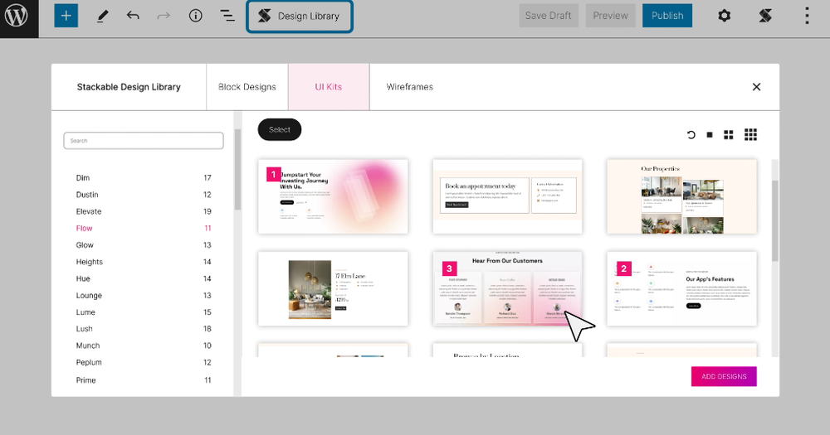Image resolution: width=830 pixels, height=435 pixels.
Task: Select the pencil Tools icon
Action: click(103, 16)
